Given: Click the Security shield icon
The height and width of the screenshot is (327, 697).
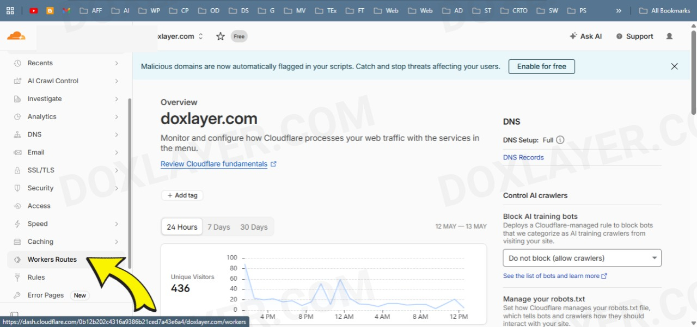Looking at the screenshot, I should pos(17,188).
